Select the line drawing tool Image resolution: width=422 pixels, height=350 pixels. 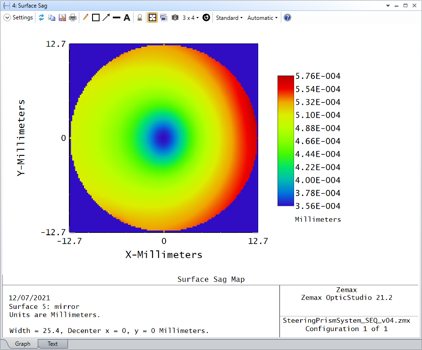point(117,18)
